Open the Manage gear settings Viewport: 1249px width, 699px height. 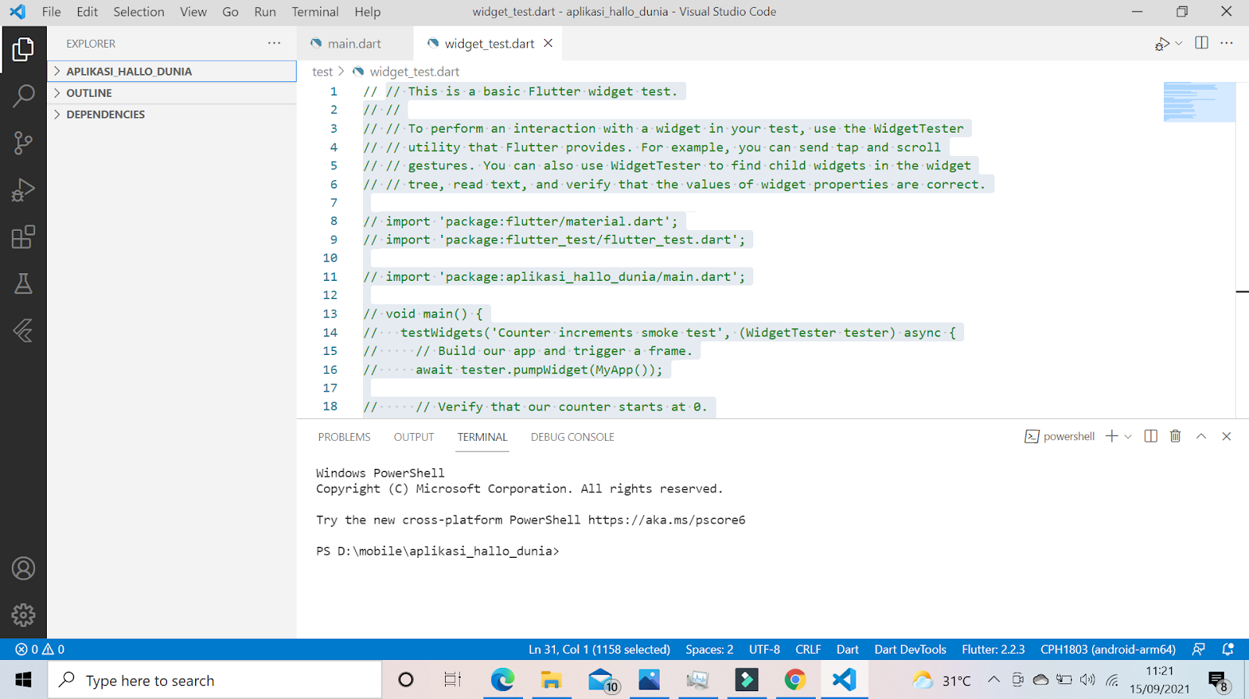pyautogui.click(x=23, y=616)
